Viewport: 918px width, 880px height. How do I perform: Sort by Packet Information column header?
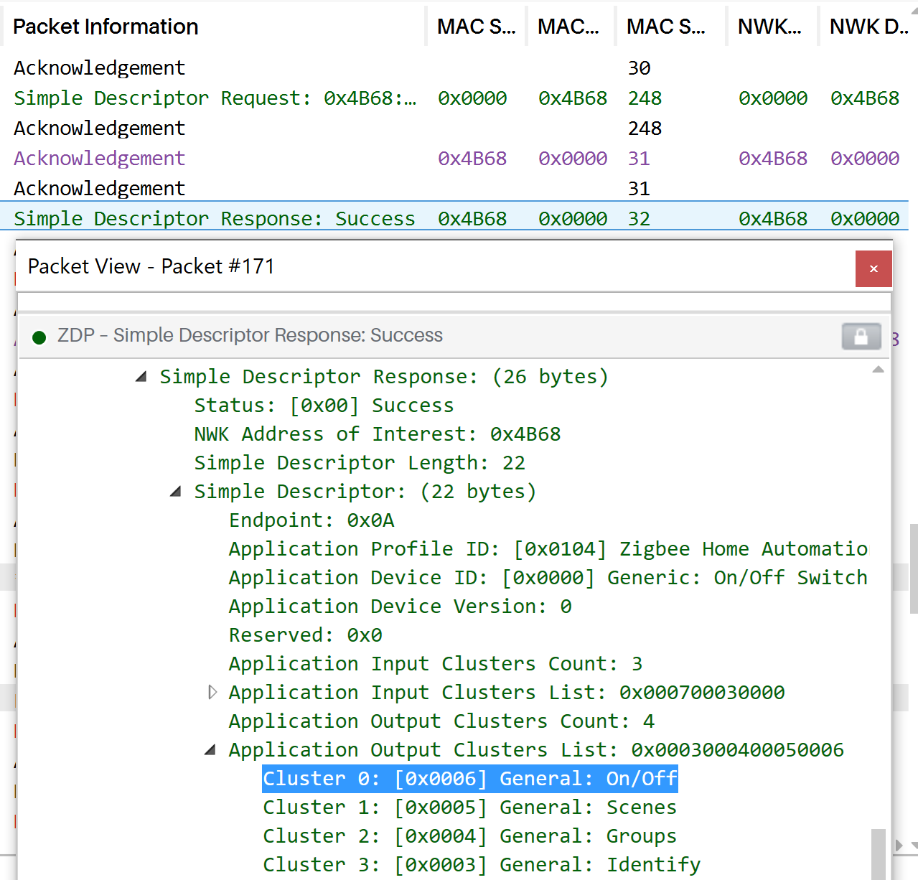coord(106,27)
